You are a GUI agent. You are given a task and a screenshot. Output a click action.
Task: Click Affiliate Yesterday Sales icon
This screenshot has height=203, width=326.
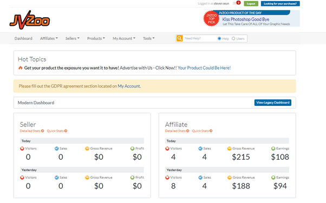point(200,178)
